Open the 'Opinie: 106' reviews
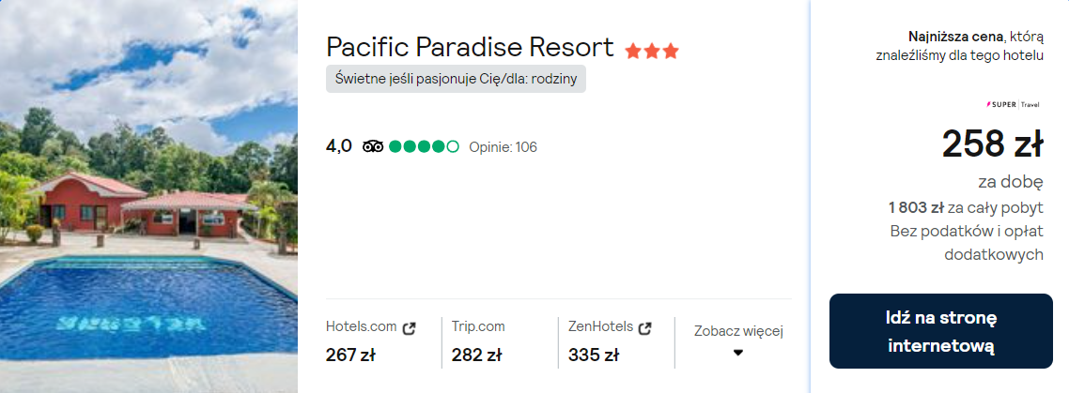The width and height of the screenshot is (1069, 393). pos(503,147)
